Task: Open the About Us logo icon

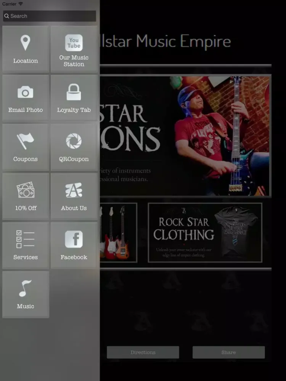Action: click(74, 190)
